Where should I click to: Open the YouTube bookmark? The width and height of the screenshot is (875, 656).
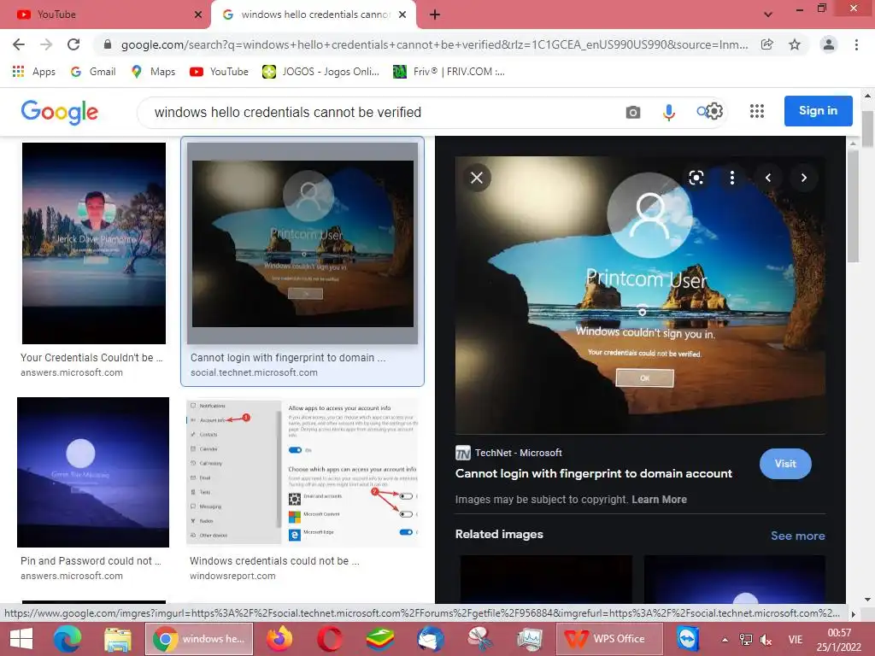click(x=220, y=72)
